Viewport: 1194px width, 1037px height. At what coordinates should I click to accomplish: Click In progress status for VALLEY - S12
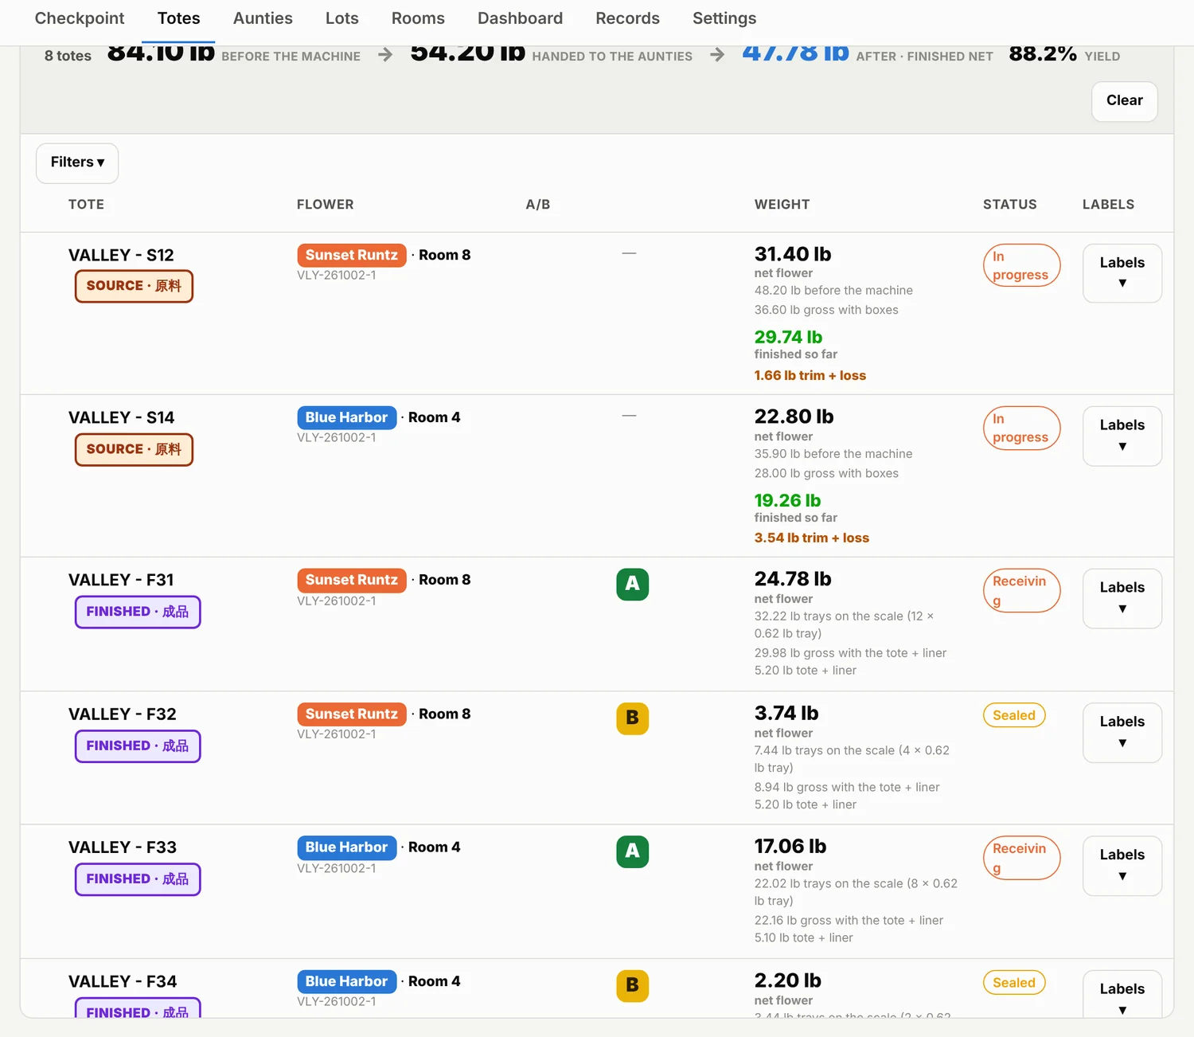click(1021, 266)
